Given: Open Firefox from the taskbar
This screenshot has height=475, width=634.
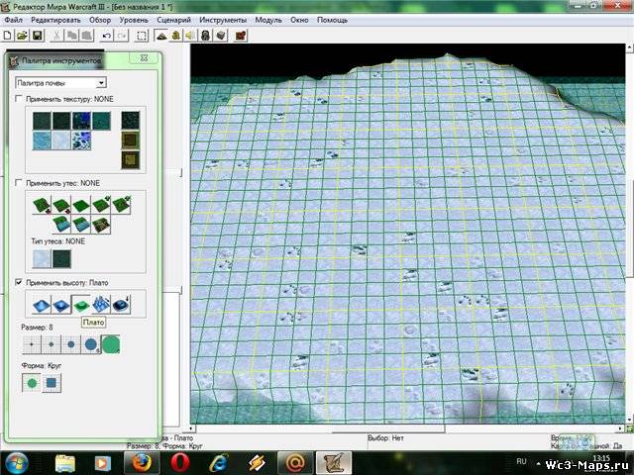Looking at the screenshot, I should pyautogui.click(x=143, y=462).
